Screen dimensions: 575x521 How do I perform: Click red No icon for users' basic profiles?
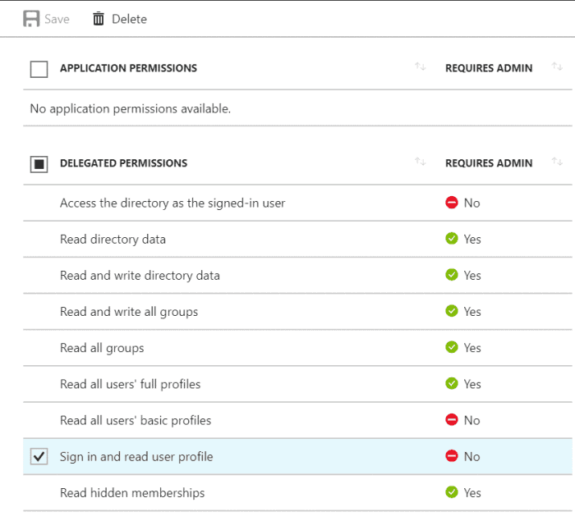coord(451,420)
